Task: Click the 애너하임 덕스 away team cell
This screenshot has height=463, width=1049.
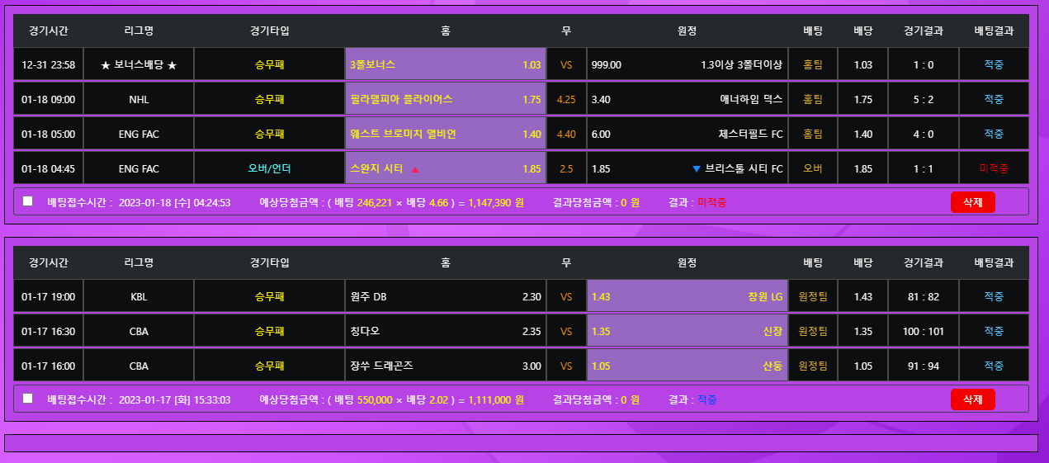Action: [x=687, y=100]
